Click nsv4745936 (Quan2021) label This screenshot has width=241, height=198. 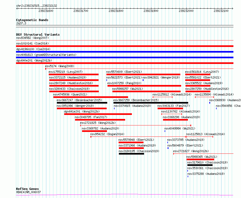click(x=70, y=94)
